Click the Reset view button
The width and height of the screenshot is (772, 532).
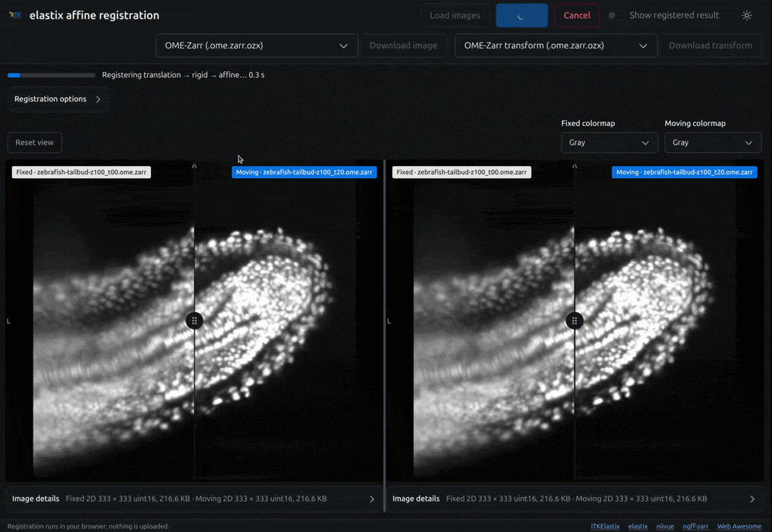coord(34,142)
